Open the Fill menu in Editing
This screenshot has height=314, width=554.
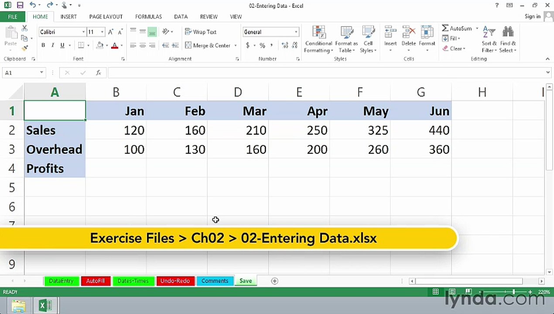[452, 38]
